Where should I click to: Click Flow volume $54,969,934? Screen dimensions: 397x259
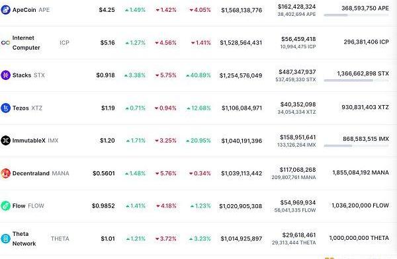(x=298, y=202)
